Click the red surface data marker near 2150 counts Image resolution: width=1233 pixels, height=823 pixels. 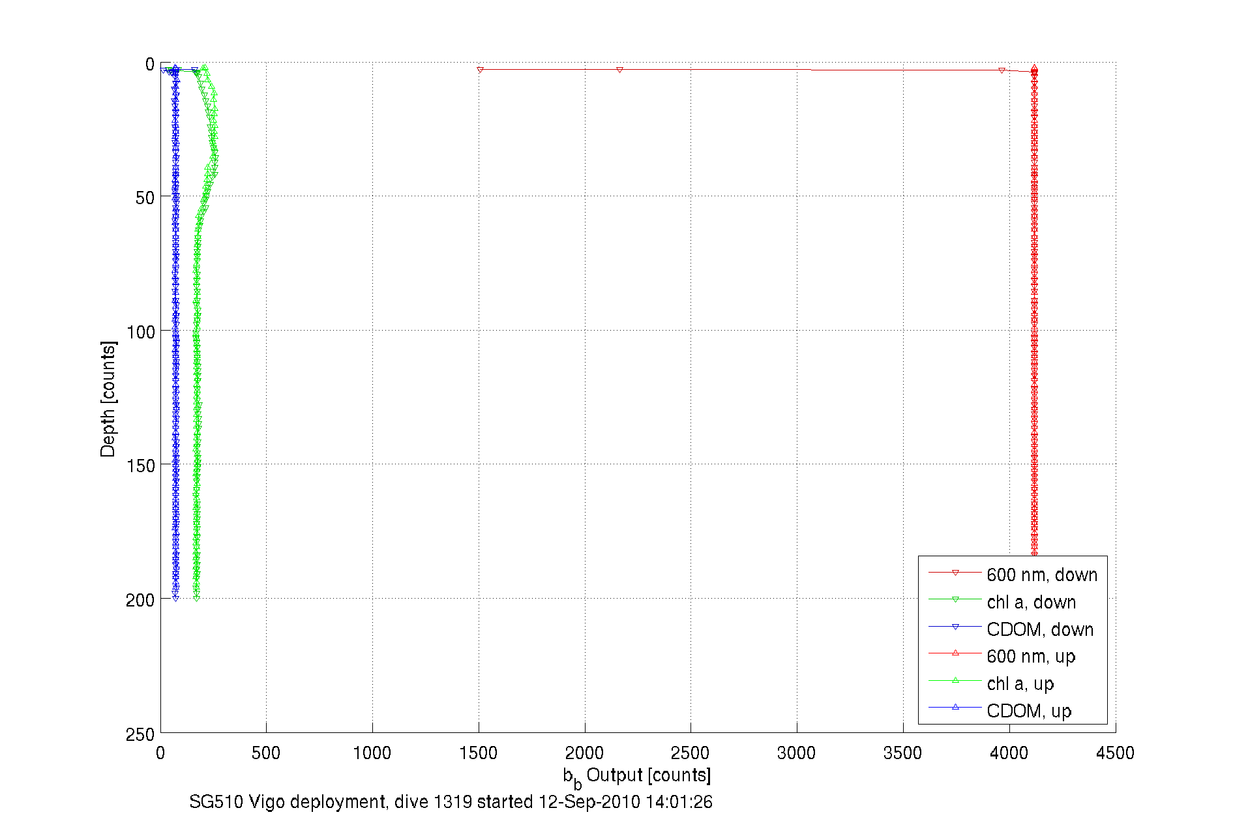619,69
